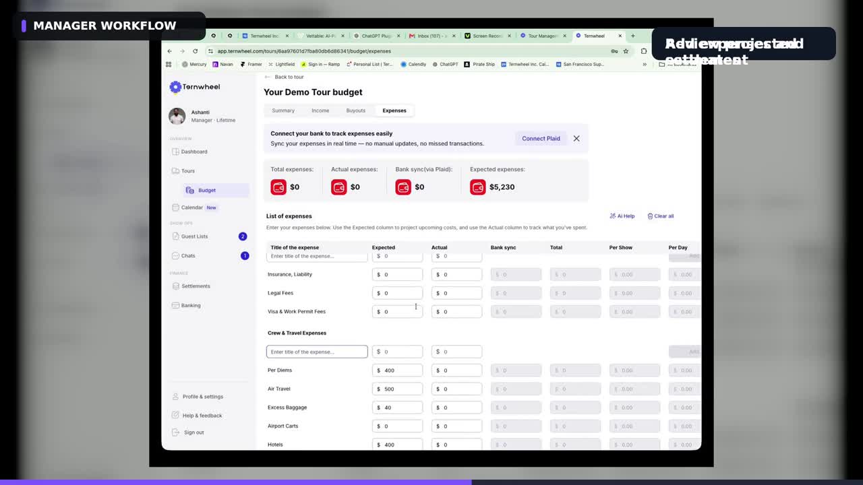Dismiss the Connect your bank banner
The height and width of the screenshot is (485, 863).
[x=576, y=139]
